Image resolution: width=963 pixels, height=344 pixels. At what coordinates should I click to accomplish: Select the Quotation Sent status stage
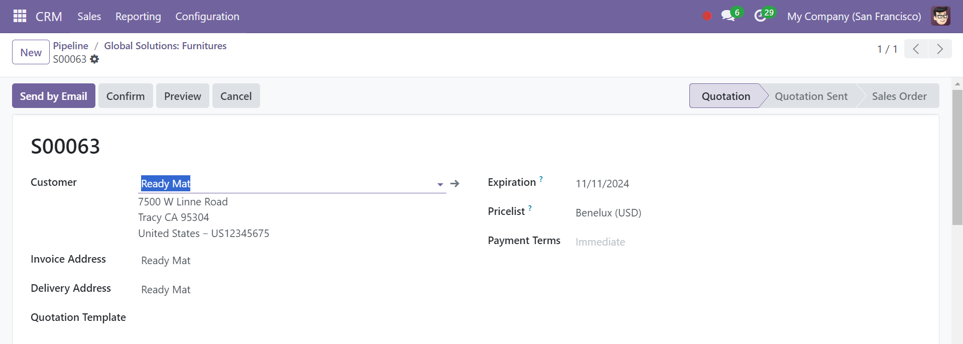pyautogui.click(x=811, y=96)
